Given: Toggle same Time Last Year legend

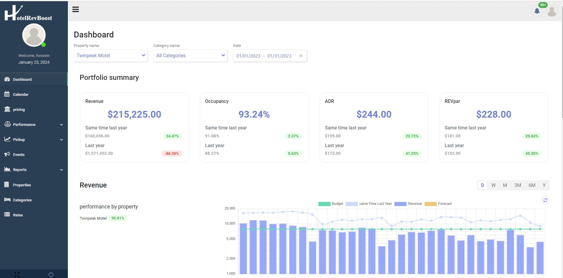Looking at the screenshot, I should (369, 204).
